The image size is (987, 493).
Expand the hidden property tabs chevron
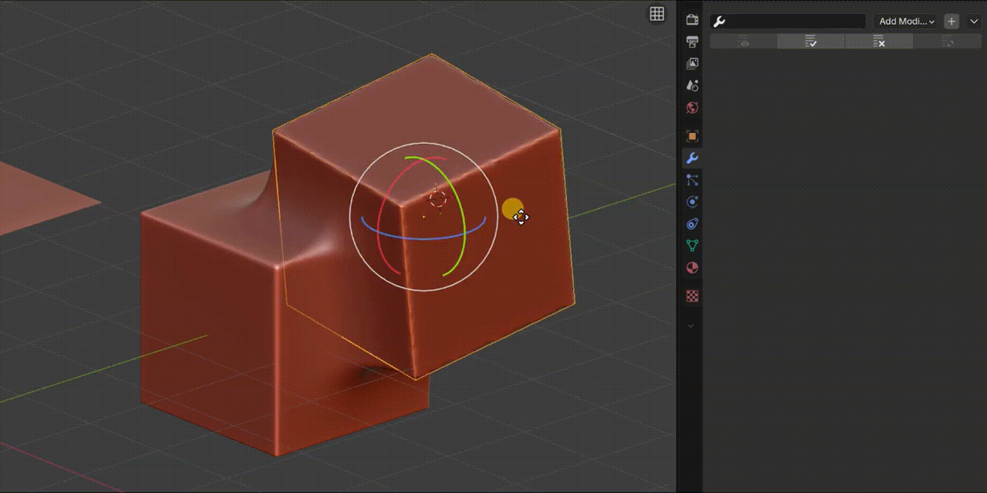click(x=691, y=326)
